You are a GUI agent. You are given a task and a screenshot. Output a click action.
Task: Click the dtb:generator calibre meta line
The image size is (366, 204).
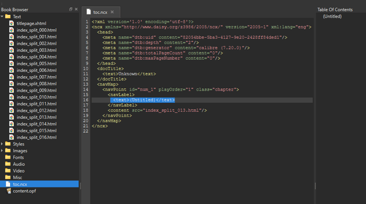[x=176, y=48]
